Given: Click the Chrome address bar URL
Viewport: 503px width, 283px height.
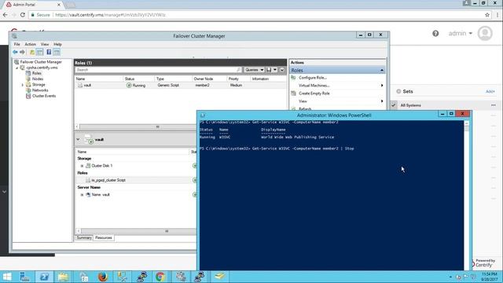Looking at the screenshot, I should click(x=110, y=15).
